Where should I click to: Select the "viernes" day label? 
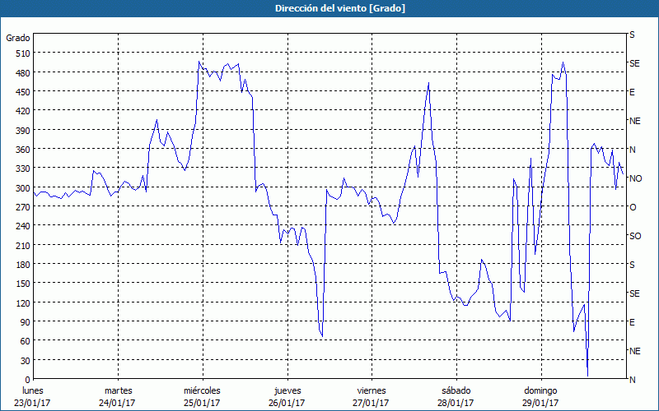(x=371, y=390)
